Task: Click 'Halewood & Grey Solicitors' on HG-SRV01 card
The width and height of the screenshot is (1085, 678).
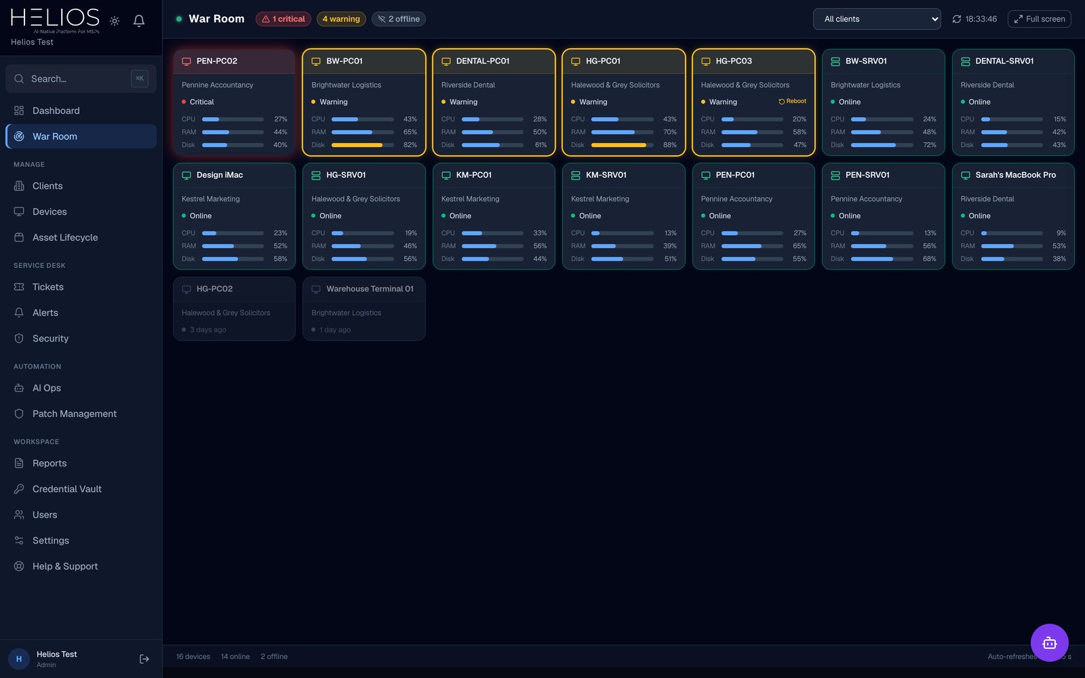Action: tap(356, 199)
